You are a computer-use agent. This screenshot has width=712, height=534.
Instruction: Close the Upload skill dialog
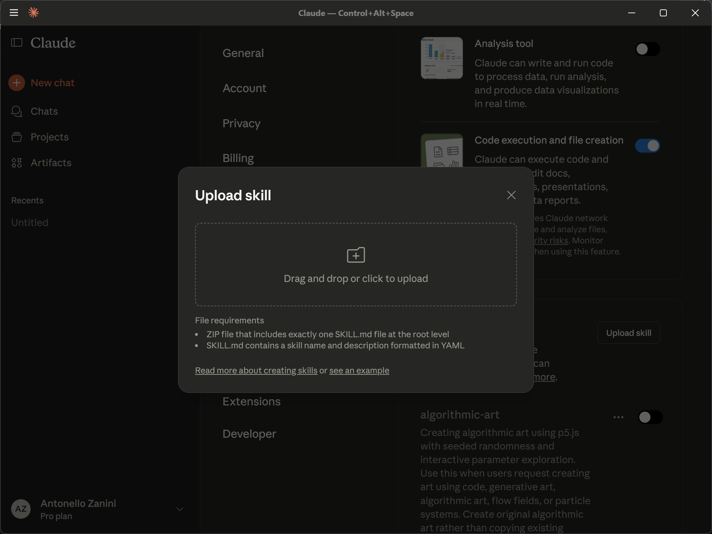[511, 195]
